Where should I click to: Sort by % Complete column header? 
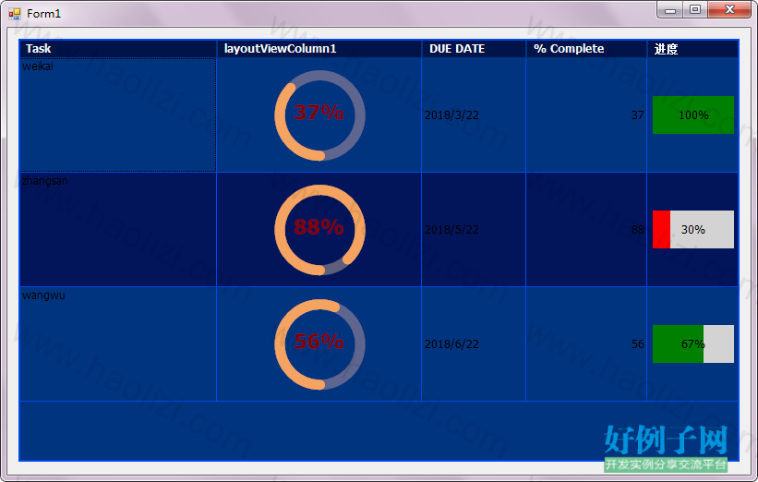pos(586,49)
